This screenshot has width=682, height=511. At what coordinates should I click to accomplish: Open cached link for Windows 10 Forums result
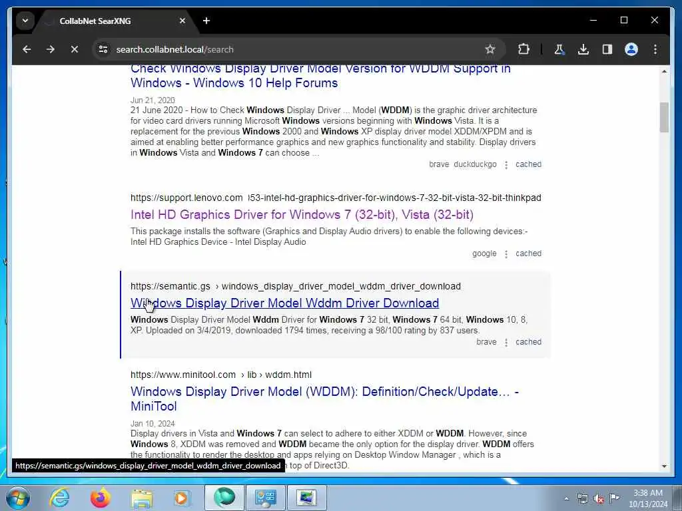[x=528, y=164]
